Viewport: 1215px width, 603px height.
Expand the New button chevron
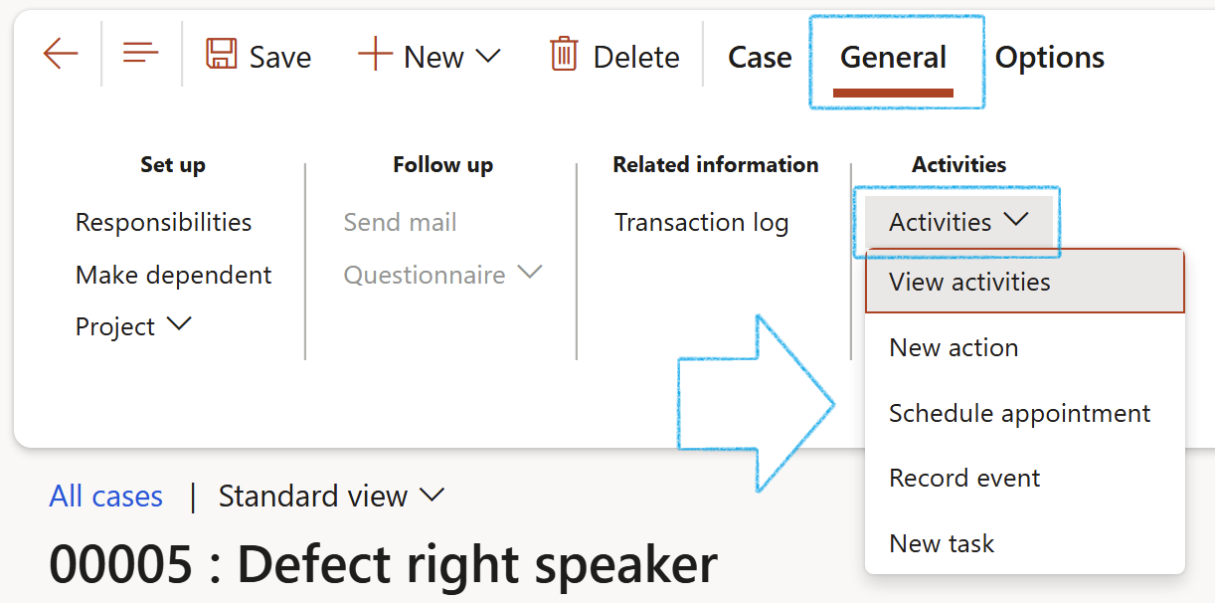click(488, 56)
